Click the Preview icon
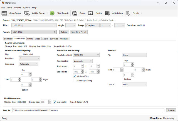 (91, 13)
